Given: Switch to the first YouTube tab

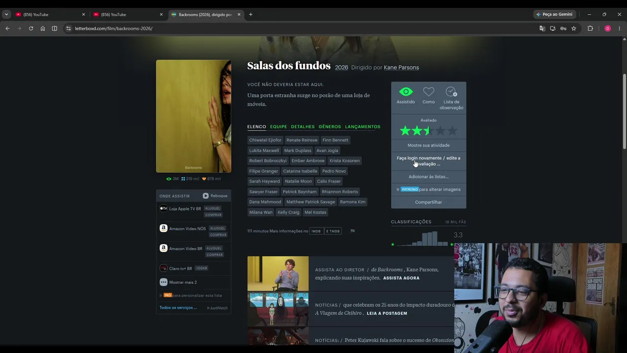Looking at the screenshot, I should [51, 15].
